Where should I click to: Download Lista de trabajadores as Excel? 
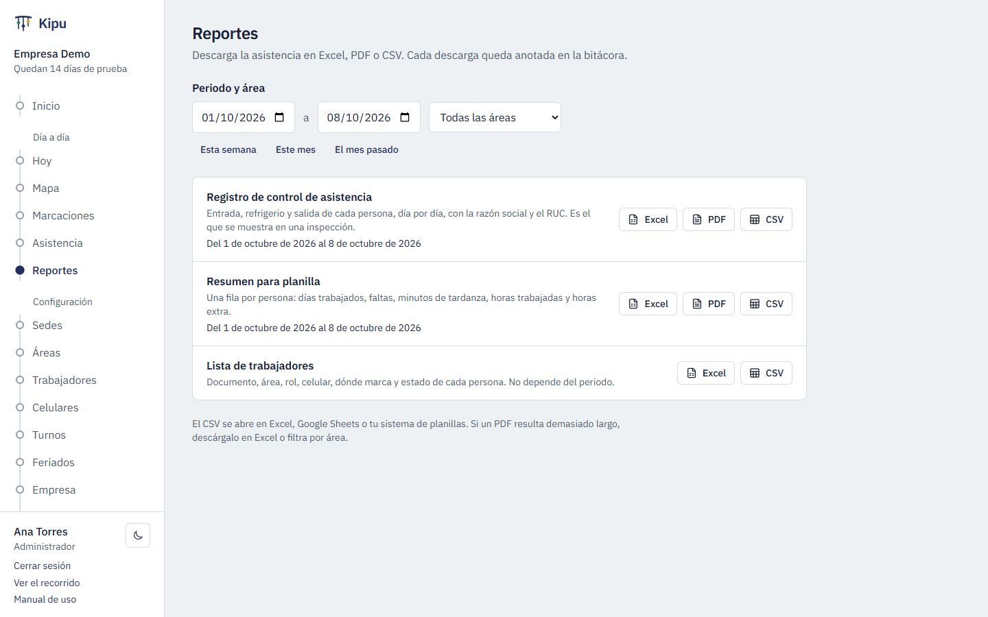point(706,373)
